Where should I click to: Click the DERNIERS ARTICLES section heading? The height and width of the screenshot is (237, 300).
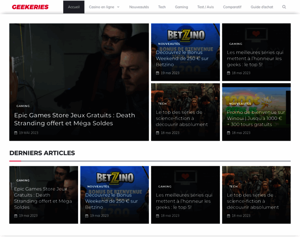pyautogui.click(x=42, y=153)
